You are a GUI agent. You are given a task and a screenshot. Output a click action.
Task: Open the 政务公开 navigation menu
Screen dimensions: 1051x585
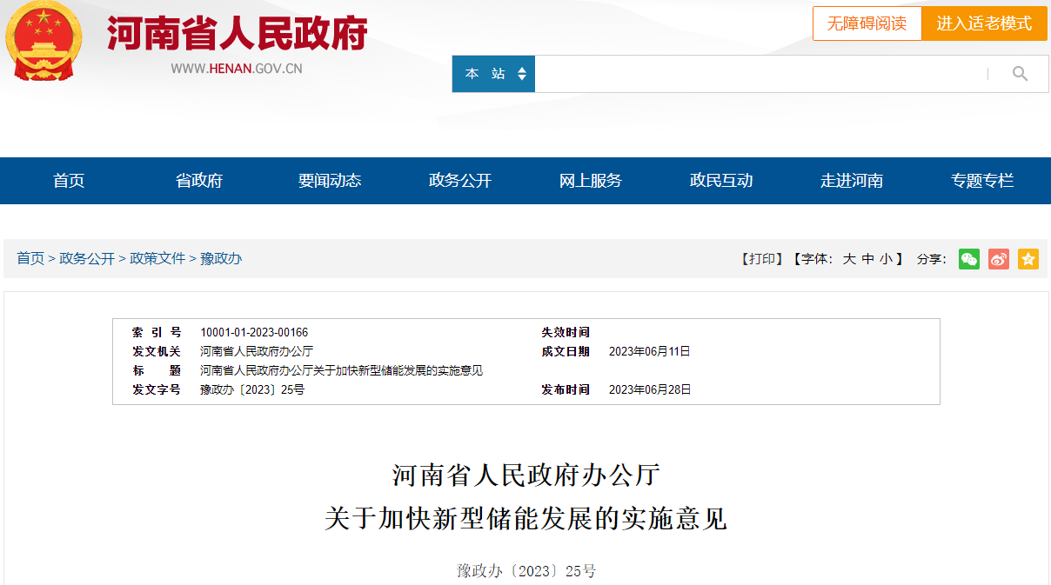(x=460, y=181)
